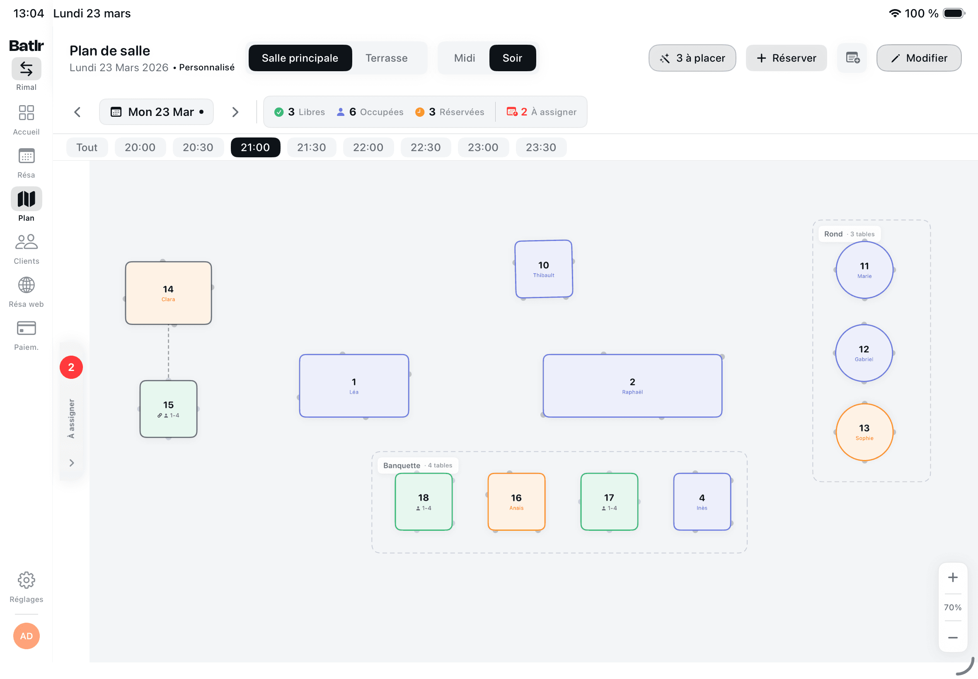
Task: Open Réglages gear settings
Action: pyautogui.click(x=27, y=581)
